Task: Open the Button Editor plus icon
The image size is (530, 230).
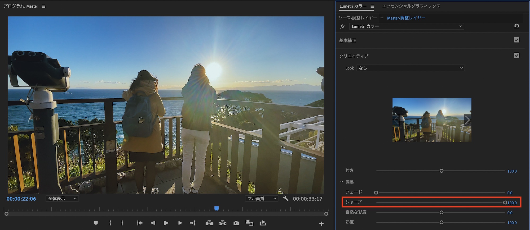Action: tap(321, 224)
